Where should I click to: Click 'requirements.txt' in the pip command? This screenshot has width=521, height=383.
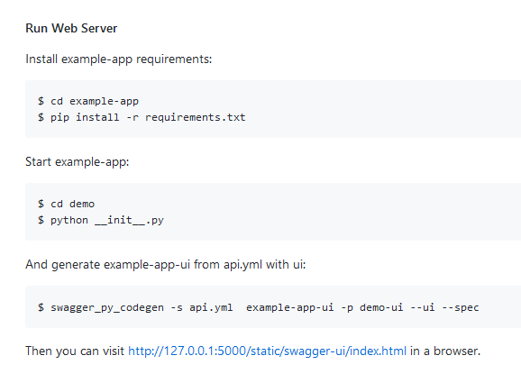point(196,117)
